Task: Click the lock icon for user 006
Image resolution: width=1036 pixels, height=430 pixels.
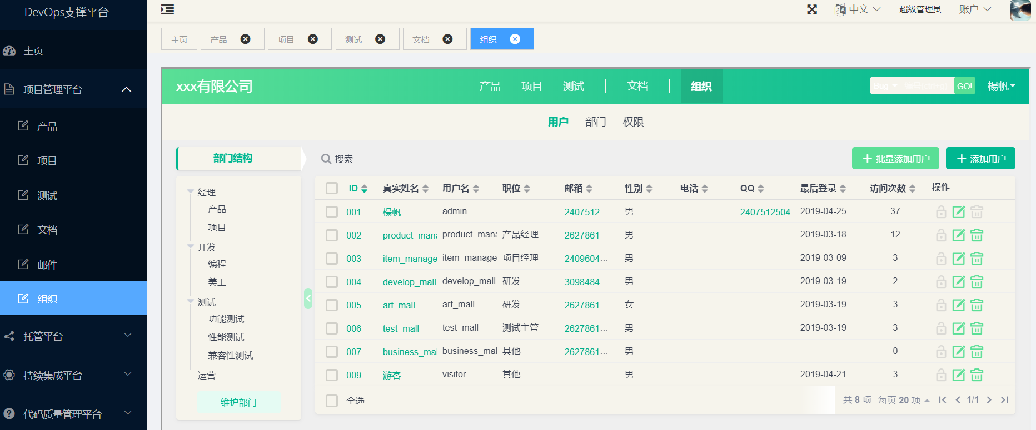Action: (940, 328)
